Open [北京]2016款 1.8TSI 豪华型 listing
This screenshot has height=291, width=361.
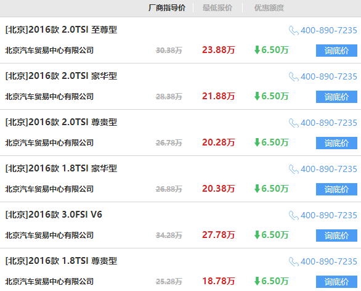(x=61, y=169)
